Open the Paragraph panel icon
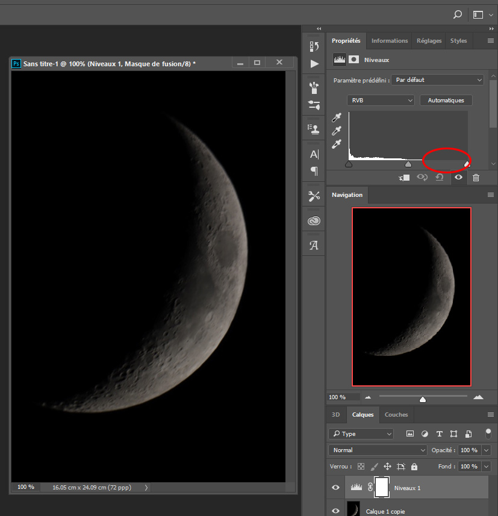The image size is (498, 516). [x=314, y=171]
